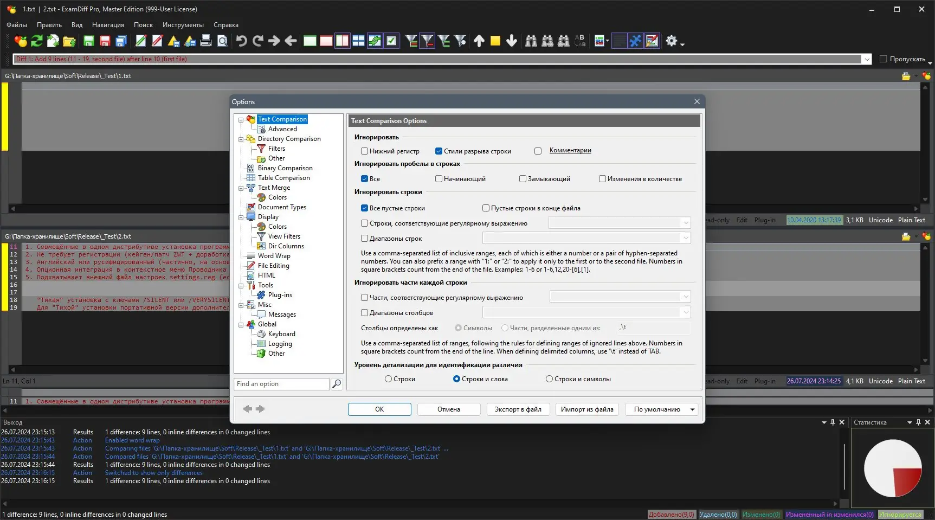The height and width of the screenshot is (520, 935).
Task: Click the red floppy save second file icon
Action: pos(105,41)
